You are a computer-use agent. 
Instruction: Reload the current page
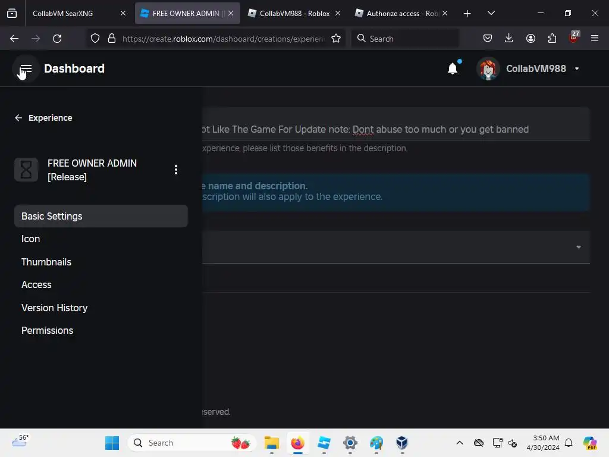click(57, 39)
